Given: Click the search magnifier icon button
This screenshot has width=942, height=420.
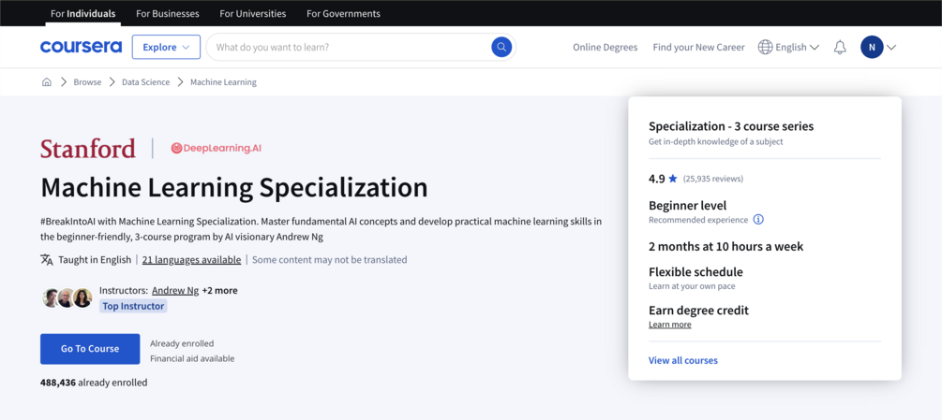Looking at the screenshot, I should [x=501, y=47].
